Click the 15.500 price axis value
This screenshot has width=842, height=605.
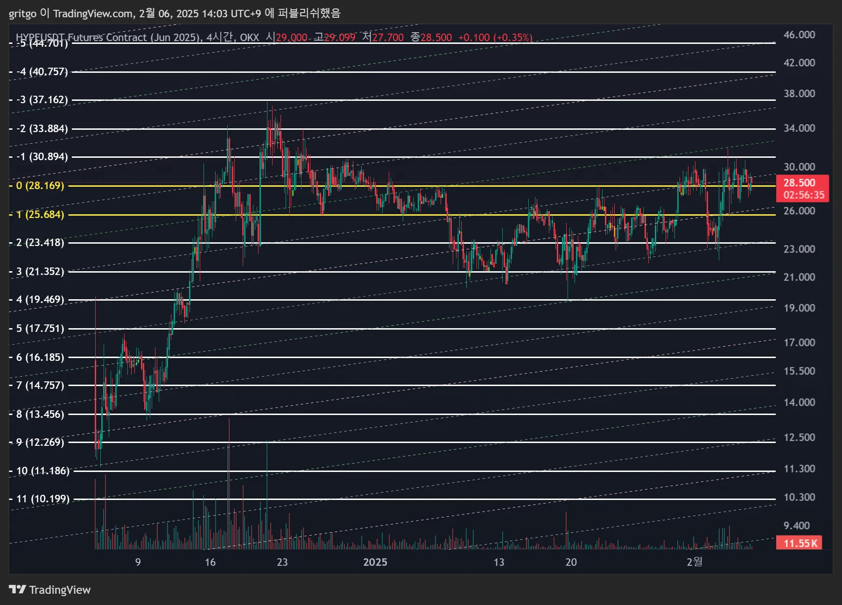point(799,371)
